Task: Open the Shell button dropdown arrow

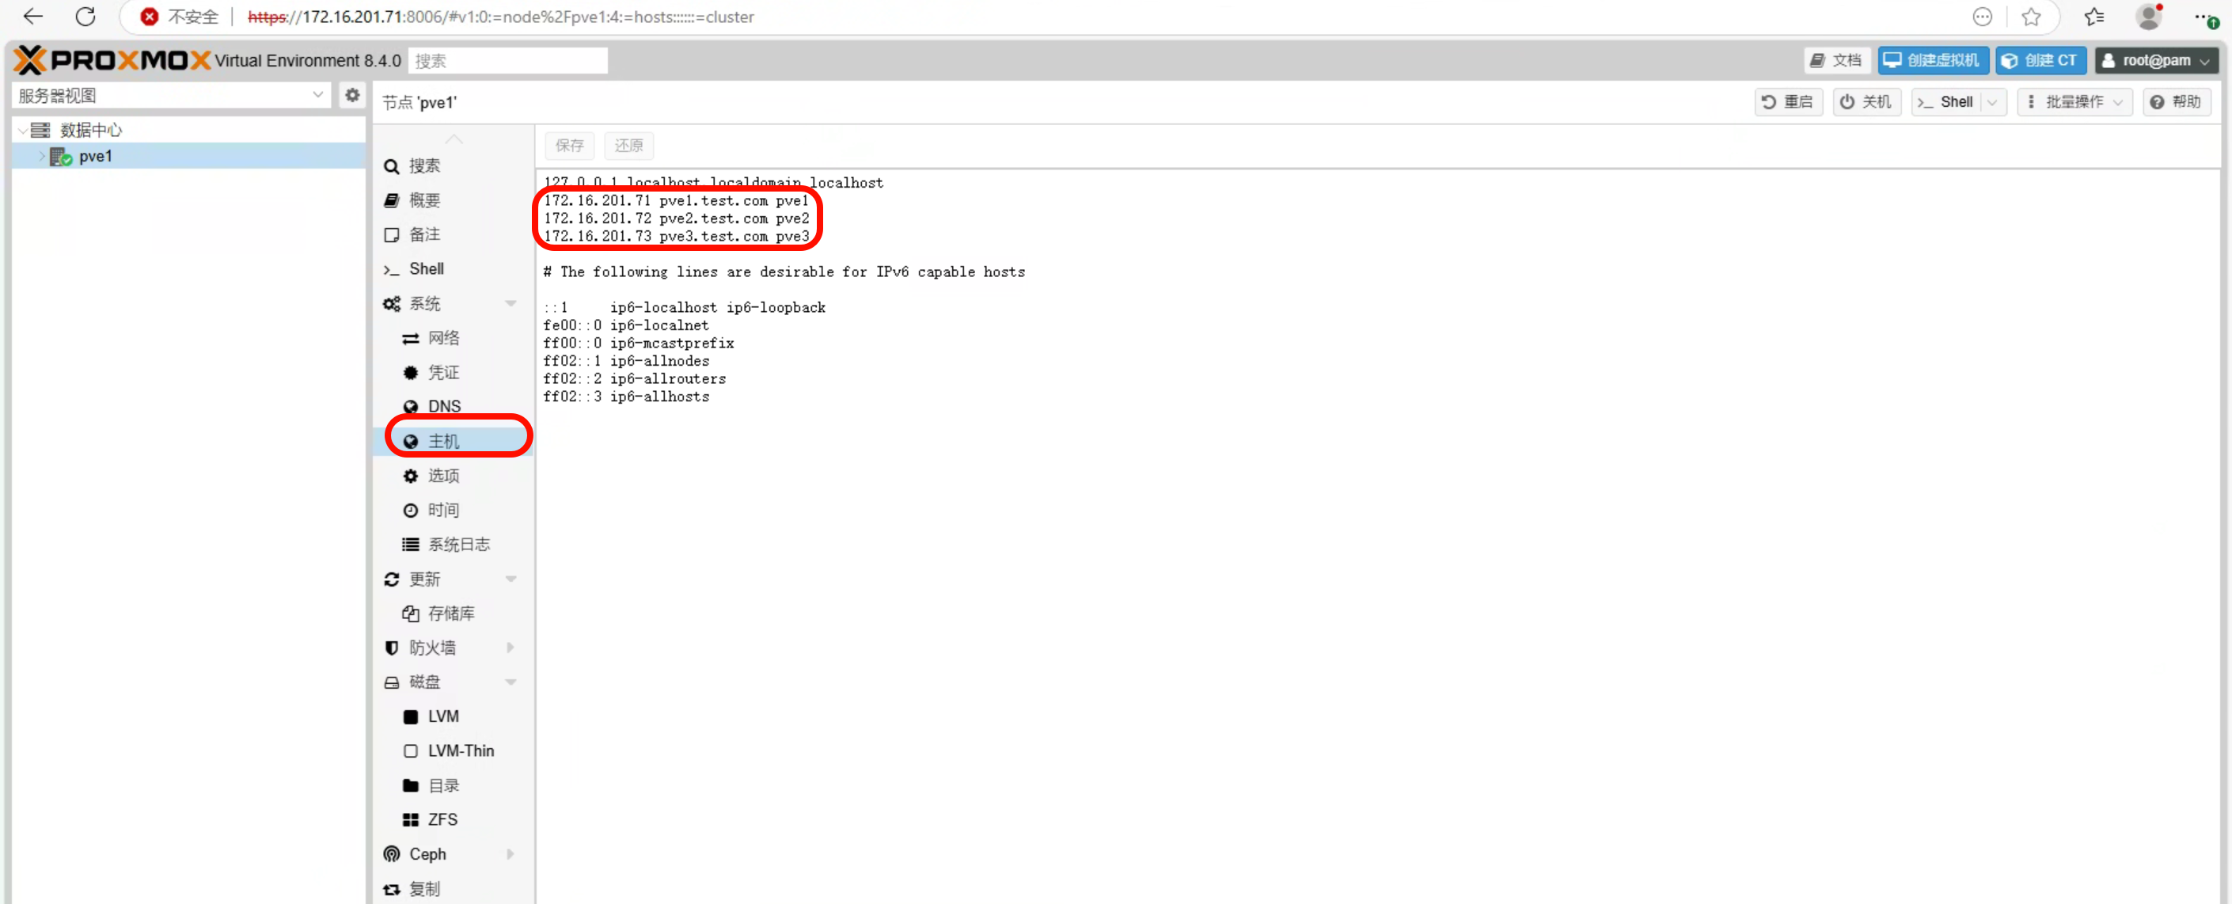Action: pos(1992,102)
